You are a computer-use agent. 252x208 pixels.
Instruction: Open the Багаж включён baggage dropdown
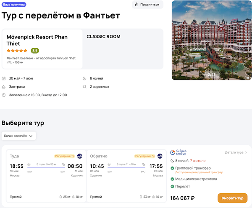tap(19, 136)
